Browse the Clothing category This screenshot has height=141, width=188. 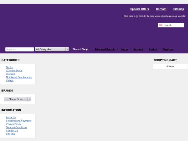point(11,74)
